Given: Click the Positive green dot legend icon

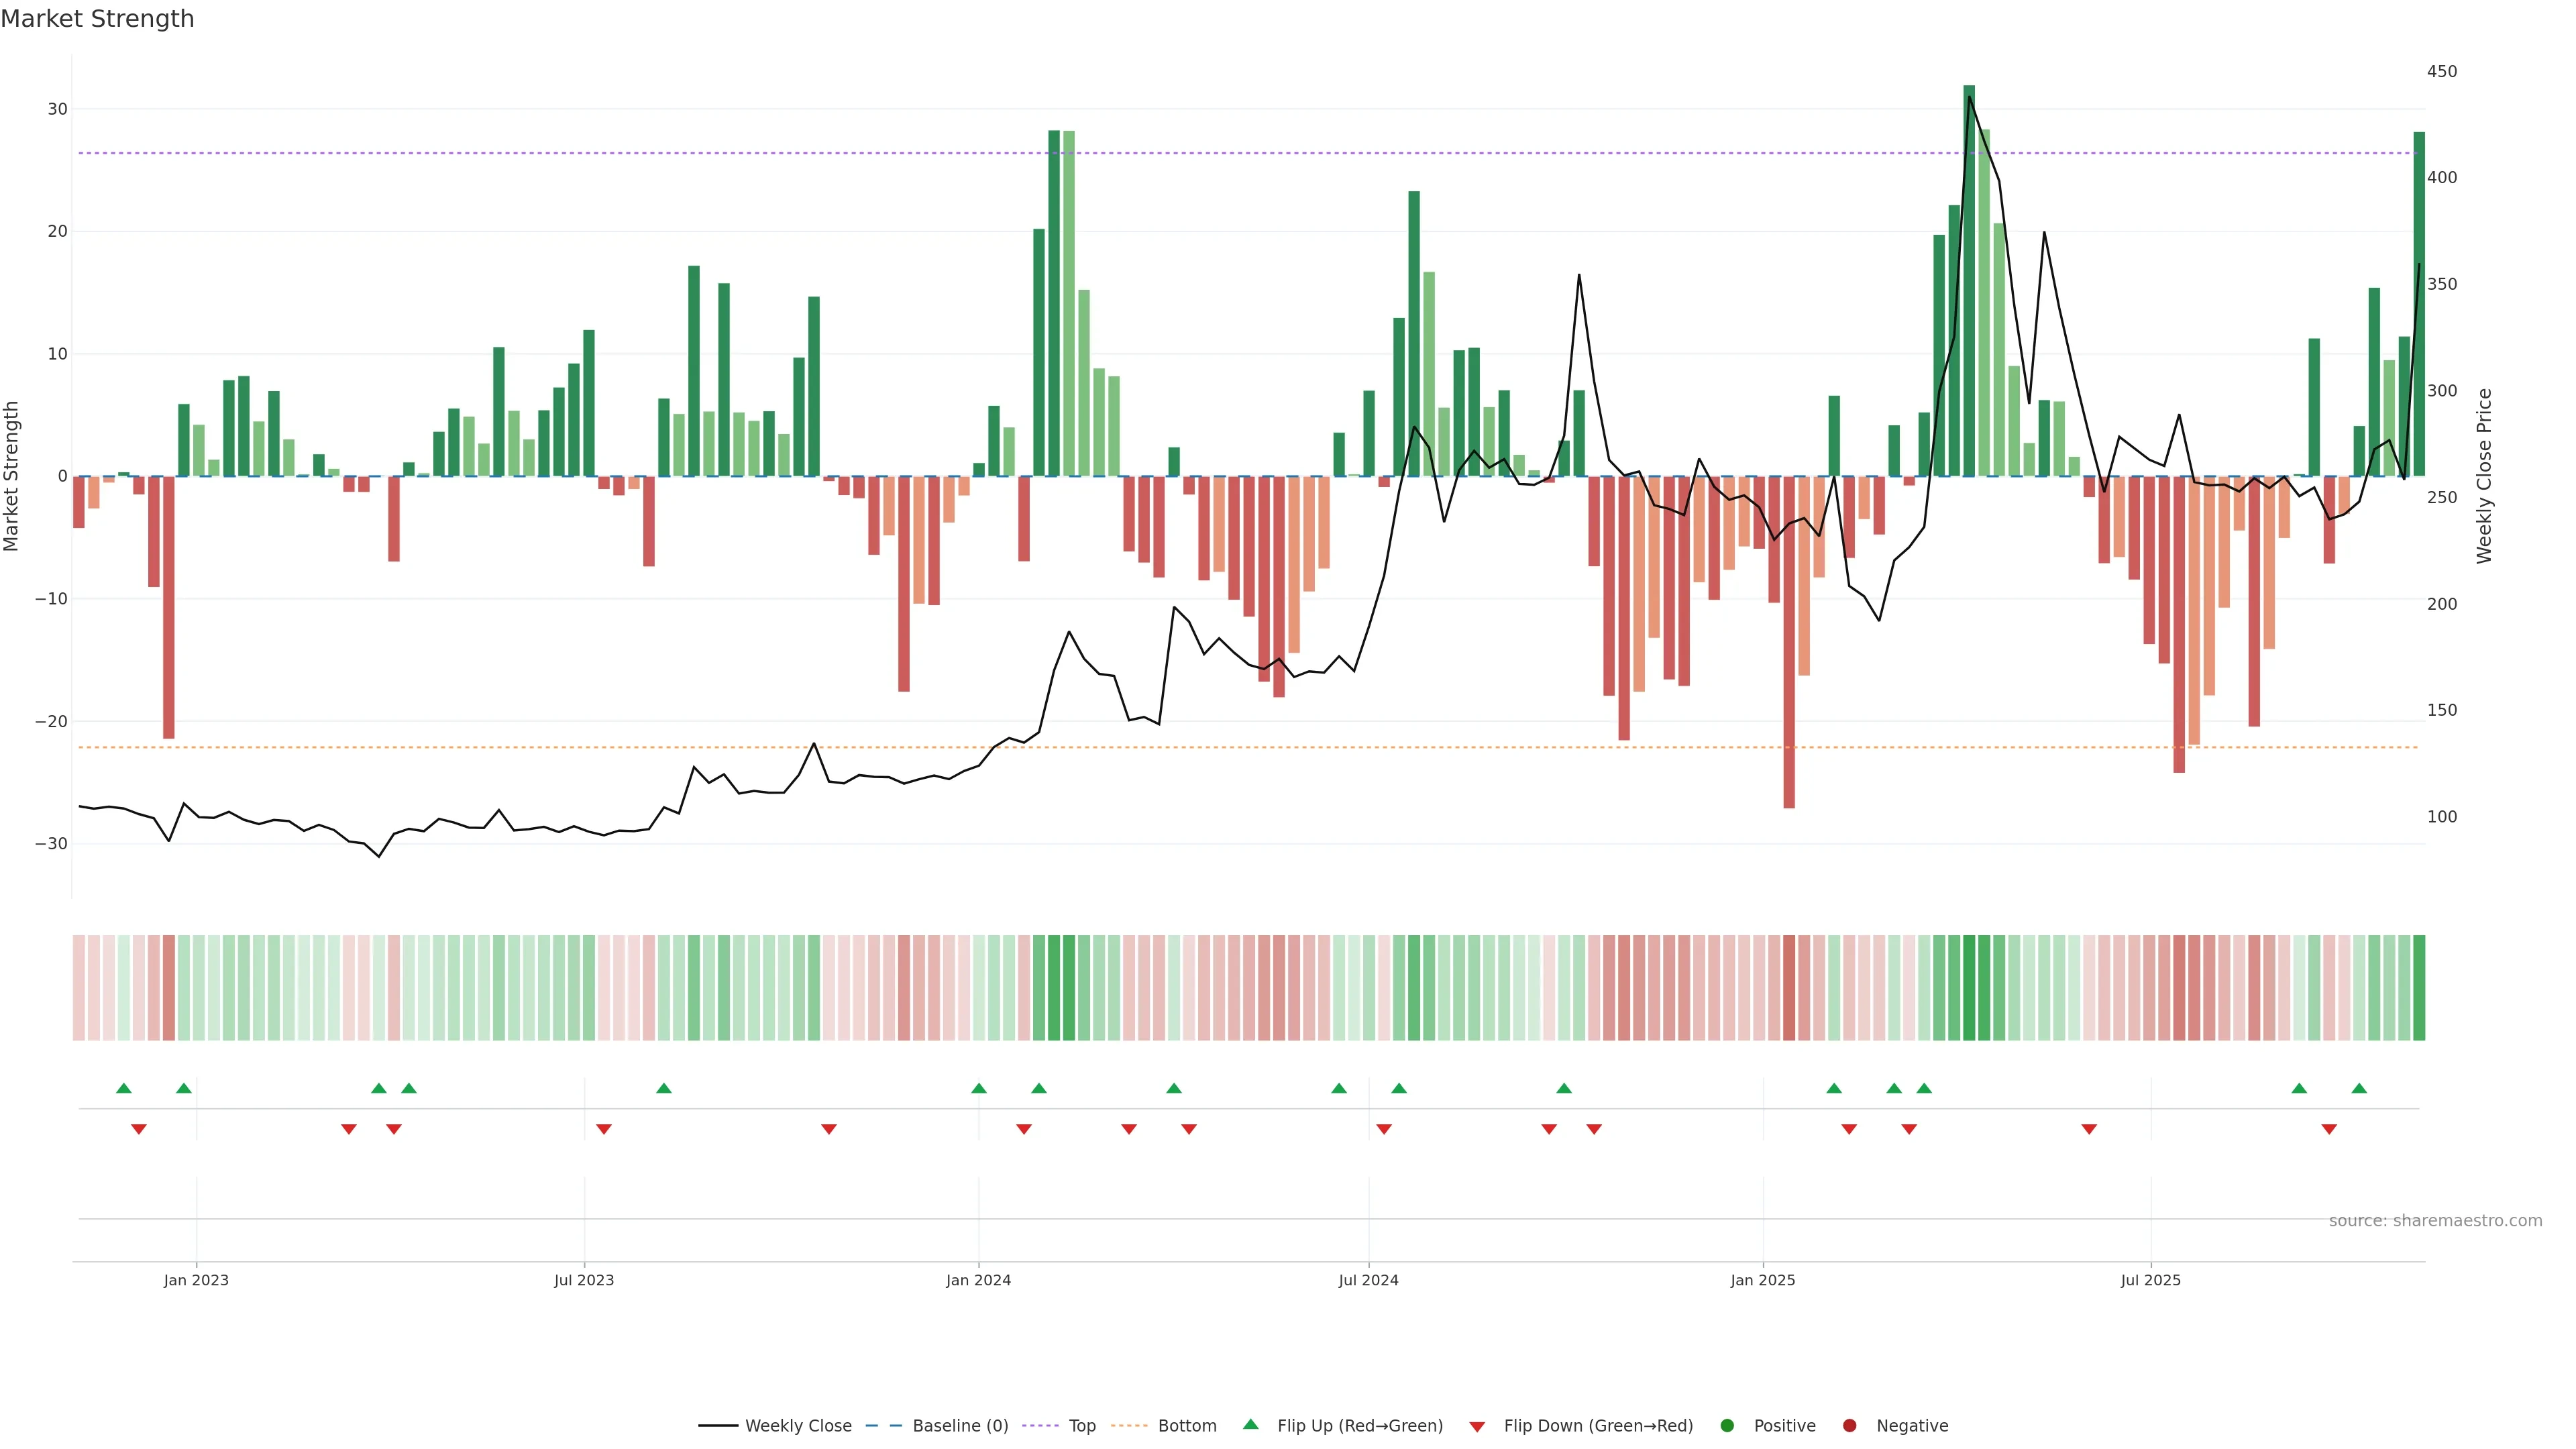Looking at the screenshot, I should 1727,1426.
